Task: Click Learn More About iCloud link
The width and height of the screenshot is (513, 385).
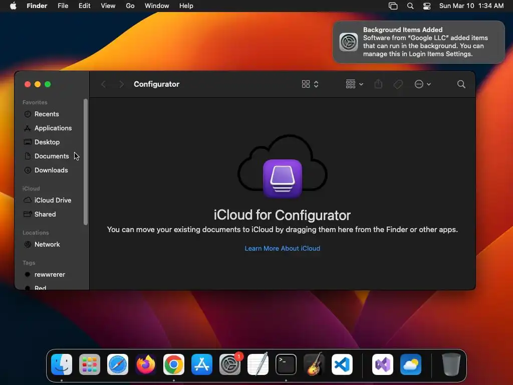Action: 283,249
